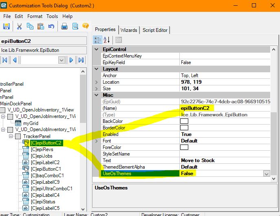
Task: Click the BackColor color swatch
Action: [184, 121]
